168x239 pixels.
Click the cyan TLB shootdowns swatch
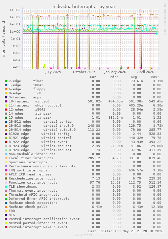click(6, 187)
